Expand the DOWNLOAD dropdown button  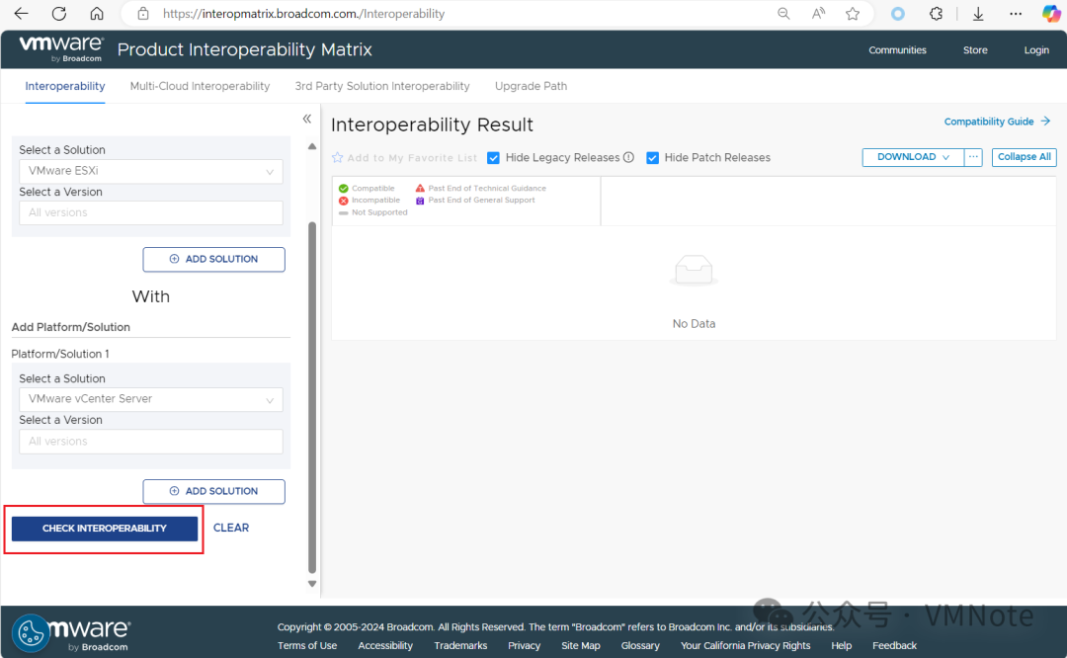[x=913, y=157]
